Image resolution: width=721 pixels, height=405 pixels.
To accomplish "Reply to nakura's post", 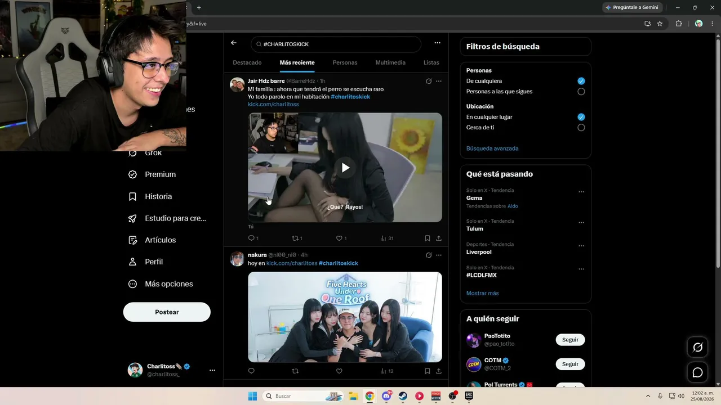I will [x=251, y=371].
